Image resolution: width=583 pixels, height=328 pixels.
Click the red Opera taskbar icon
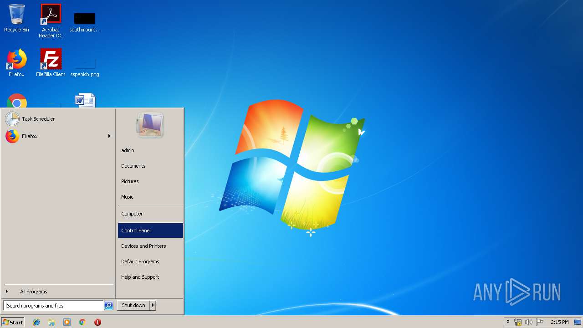point(97,322)
